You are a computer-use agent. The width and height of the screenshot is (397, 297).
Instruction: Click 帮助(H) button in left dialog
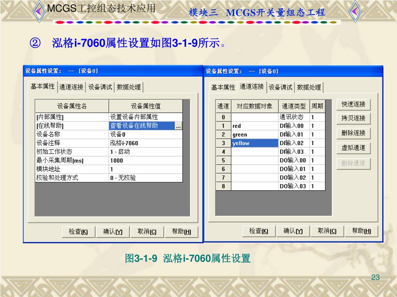pos(181,232)
